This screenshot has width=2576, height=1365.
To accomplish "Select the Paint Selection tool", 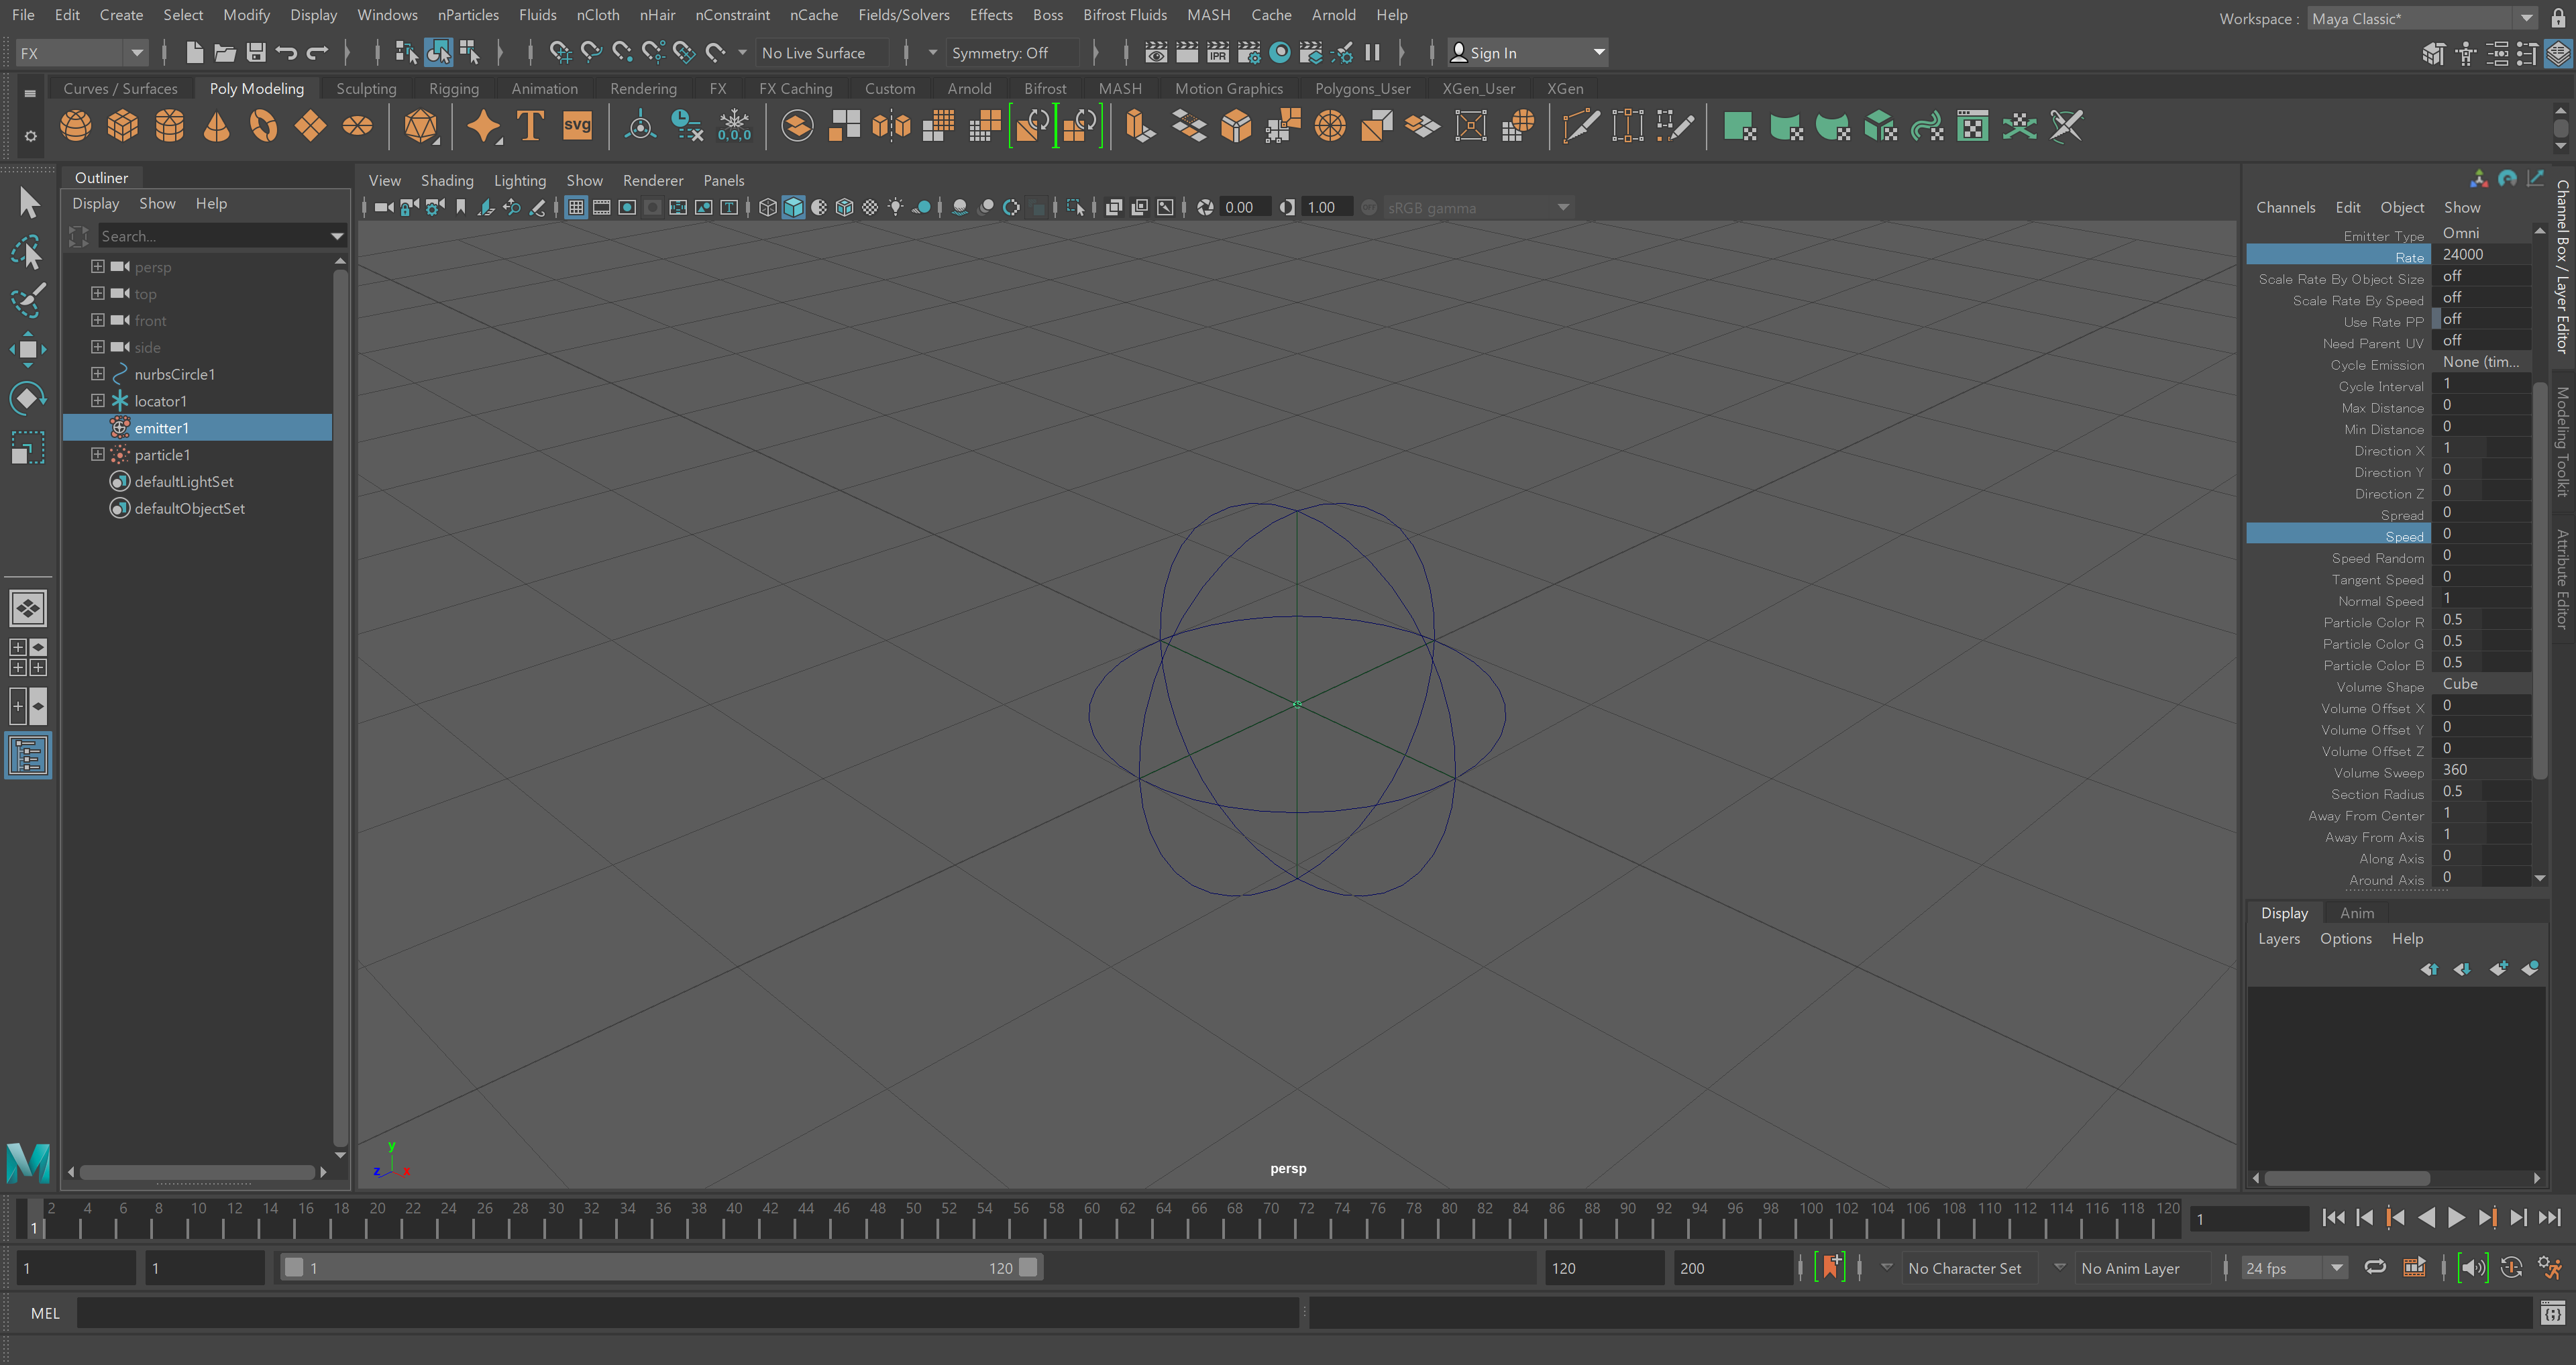I will [27, 300].
